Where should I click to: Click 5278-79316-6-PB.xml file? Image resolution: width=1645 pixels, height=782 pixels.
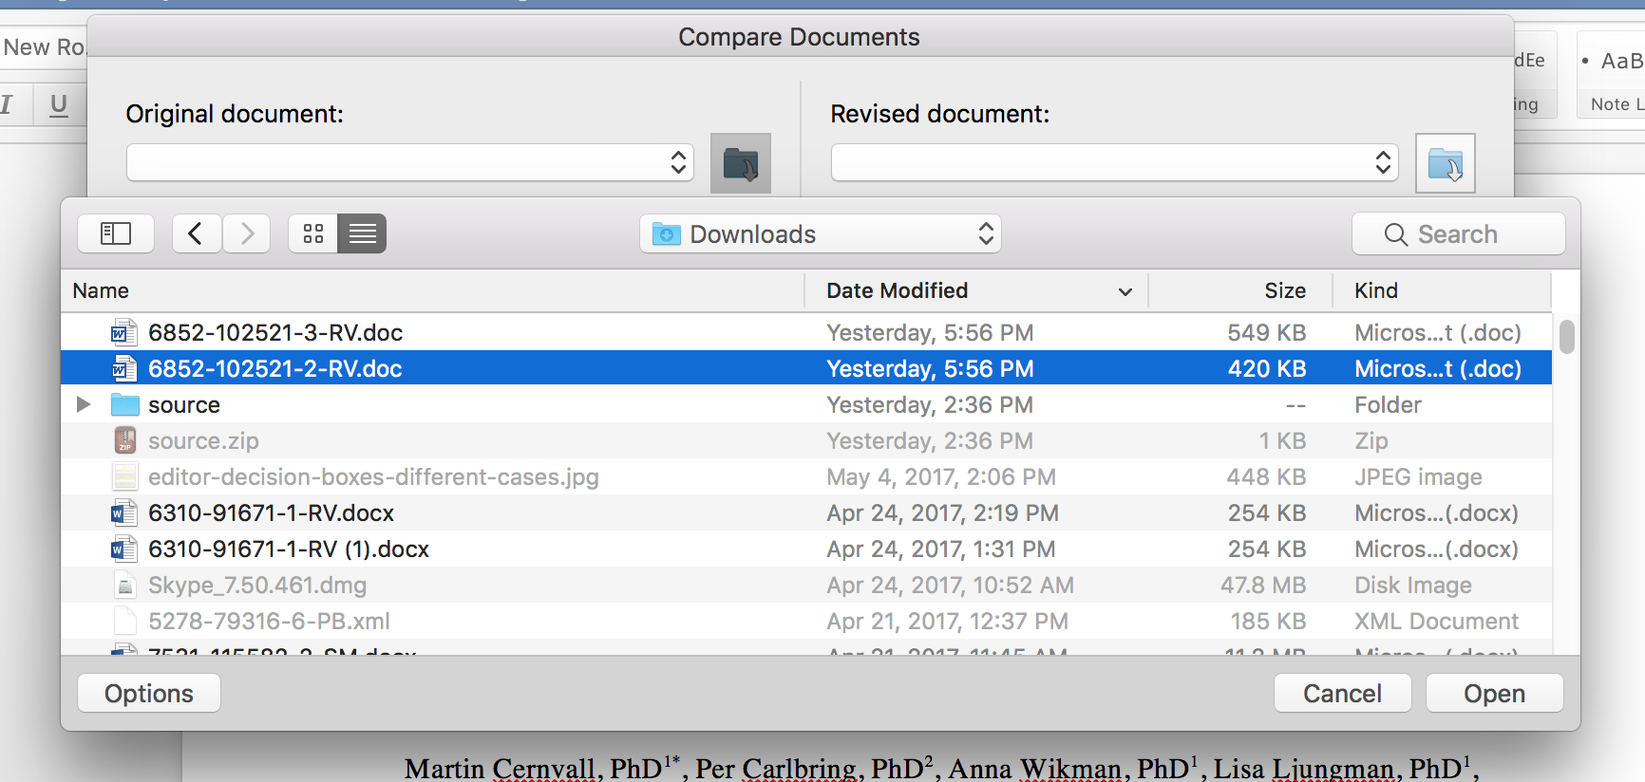[x=806, y=621]
